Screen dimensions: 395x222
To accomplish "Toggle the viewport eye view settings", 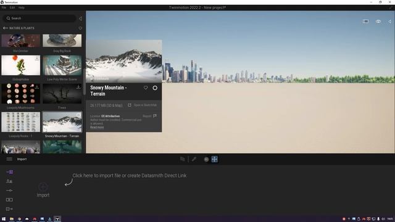I will coord(378,22).
